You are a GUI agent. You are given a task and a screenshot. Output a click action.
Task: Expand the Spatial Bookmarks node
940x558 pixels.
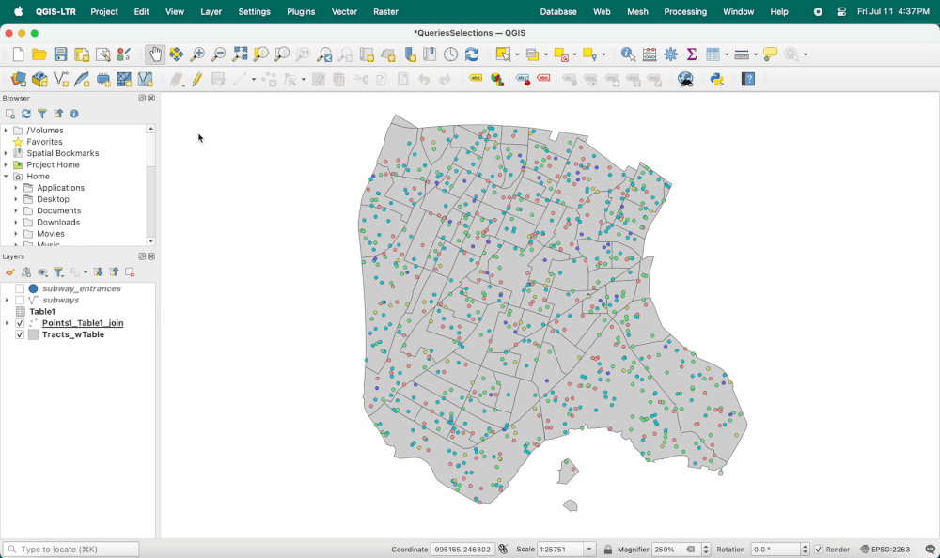pyautogui.click(x=6, y=153)
